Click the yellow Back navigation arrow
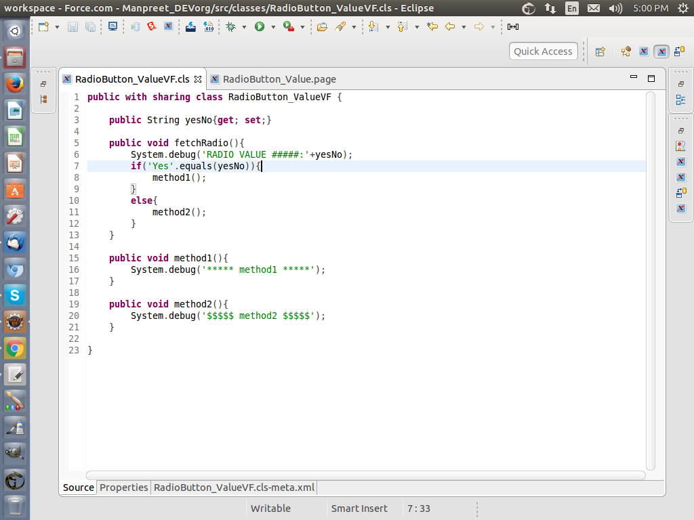The height and width of the screenshot is (520, 694). point(450,26)
